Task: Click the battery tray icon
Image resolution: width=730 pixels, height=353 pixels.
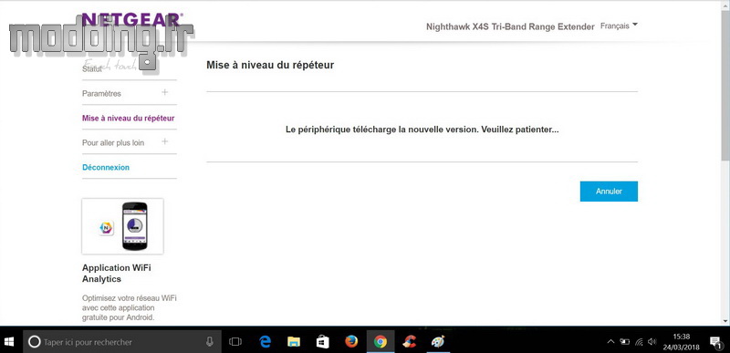Action: click(625, 342)
